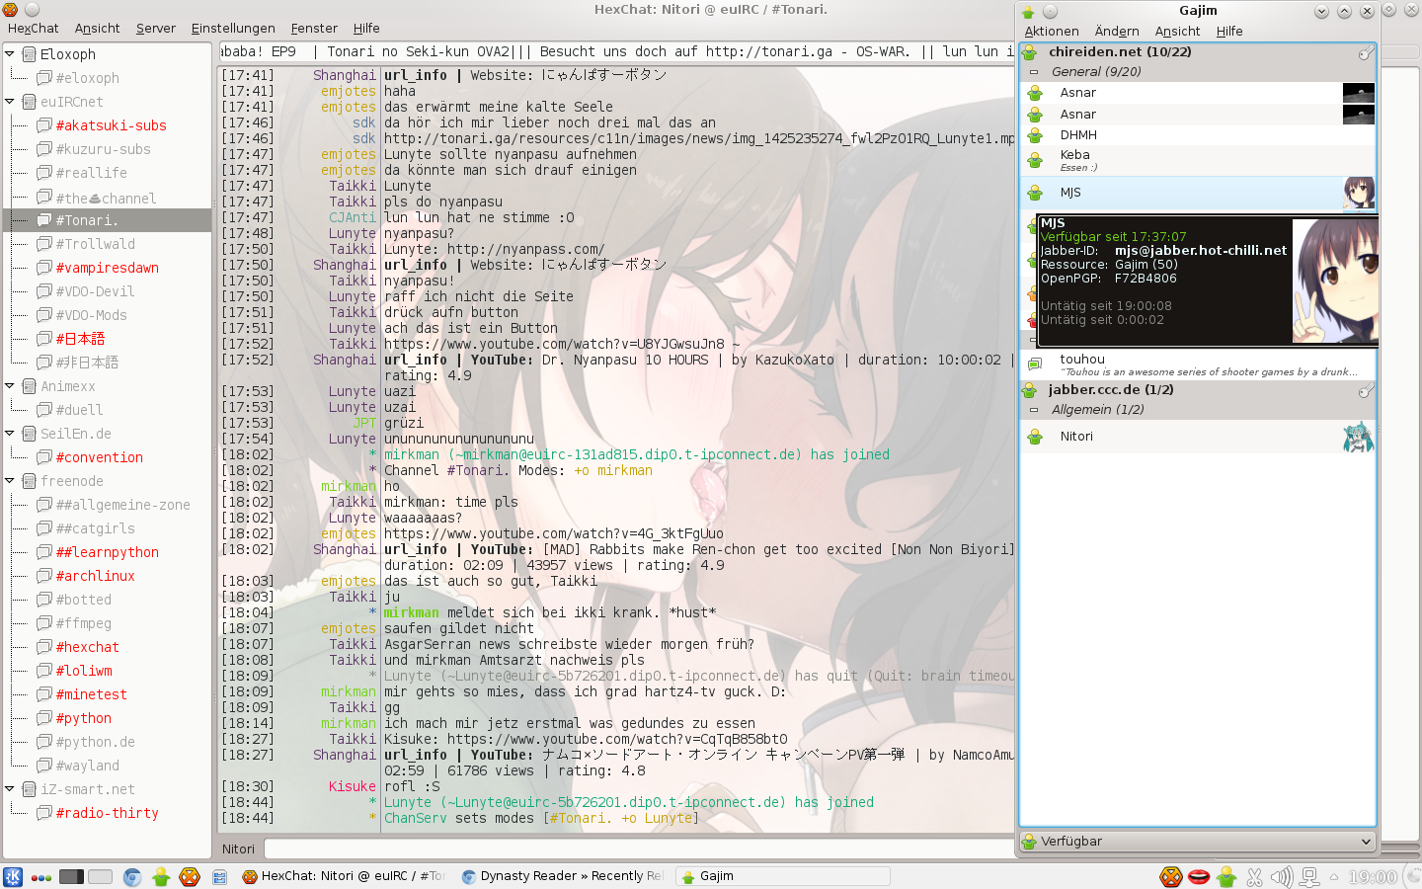Switch to the #archlinux channel
1422x889 pixels.
pos(95,576)
